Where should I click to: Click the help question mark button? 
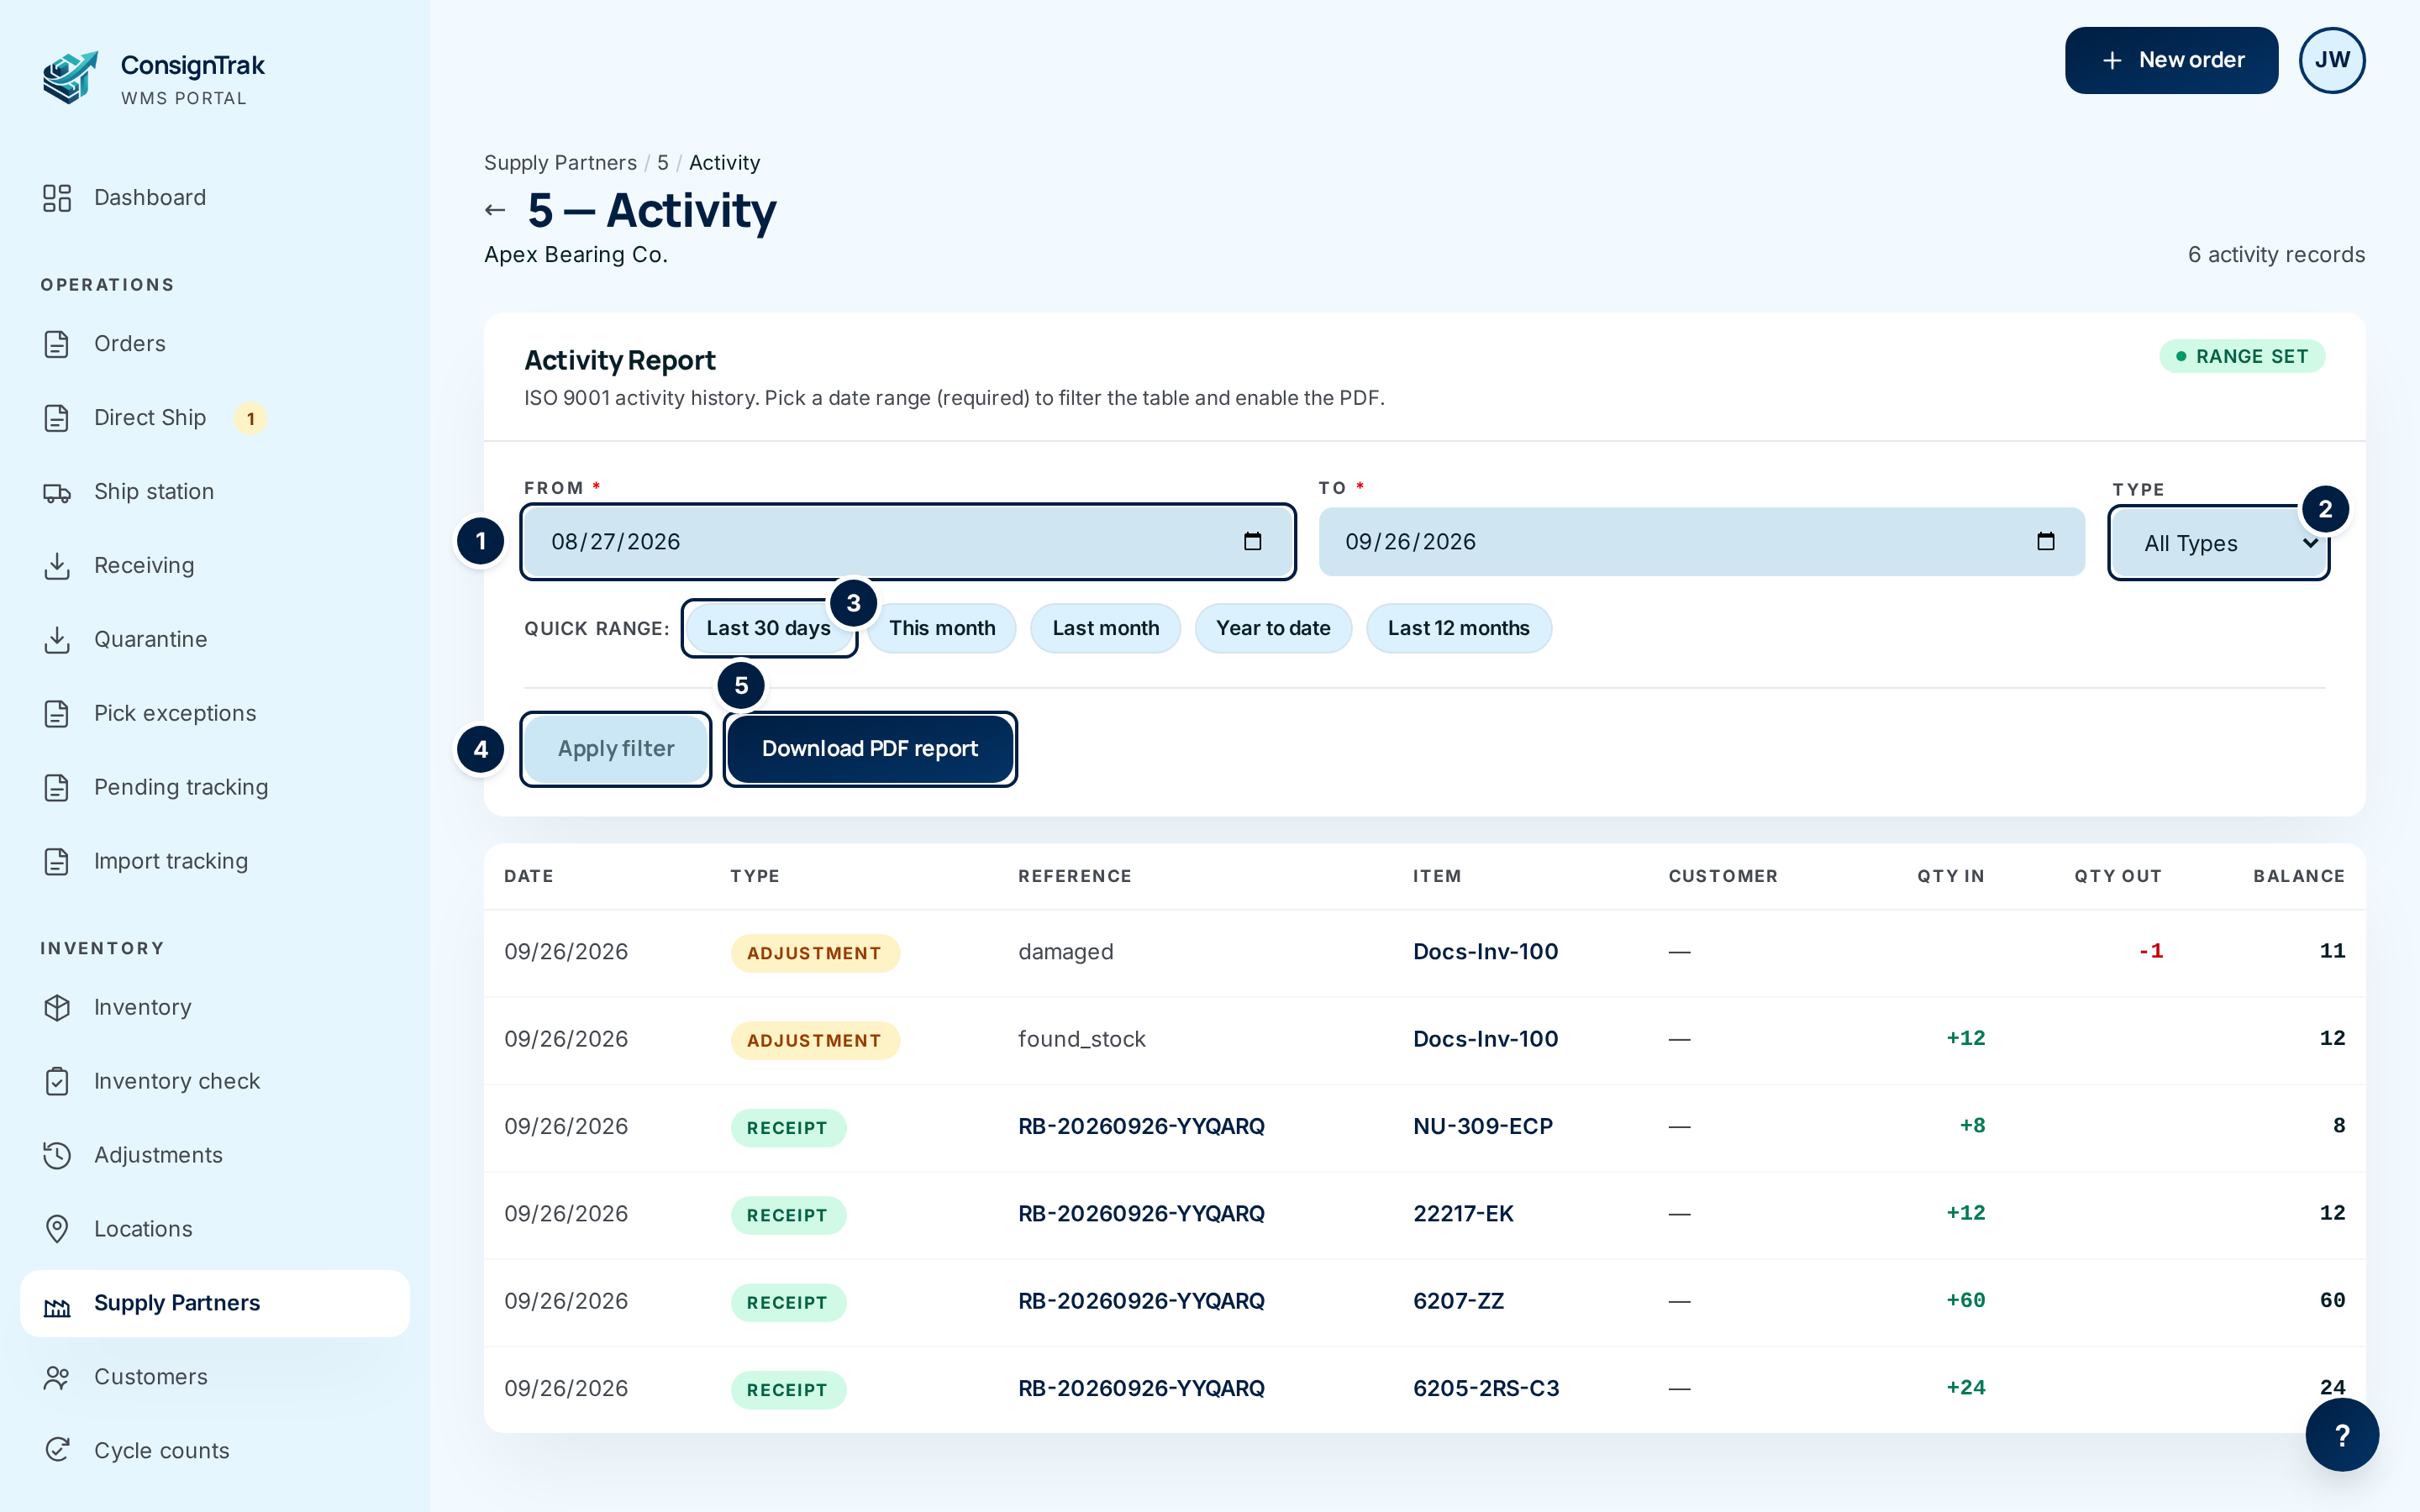click(2342, 1435)
